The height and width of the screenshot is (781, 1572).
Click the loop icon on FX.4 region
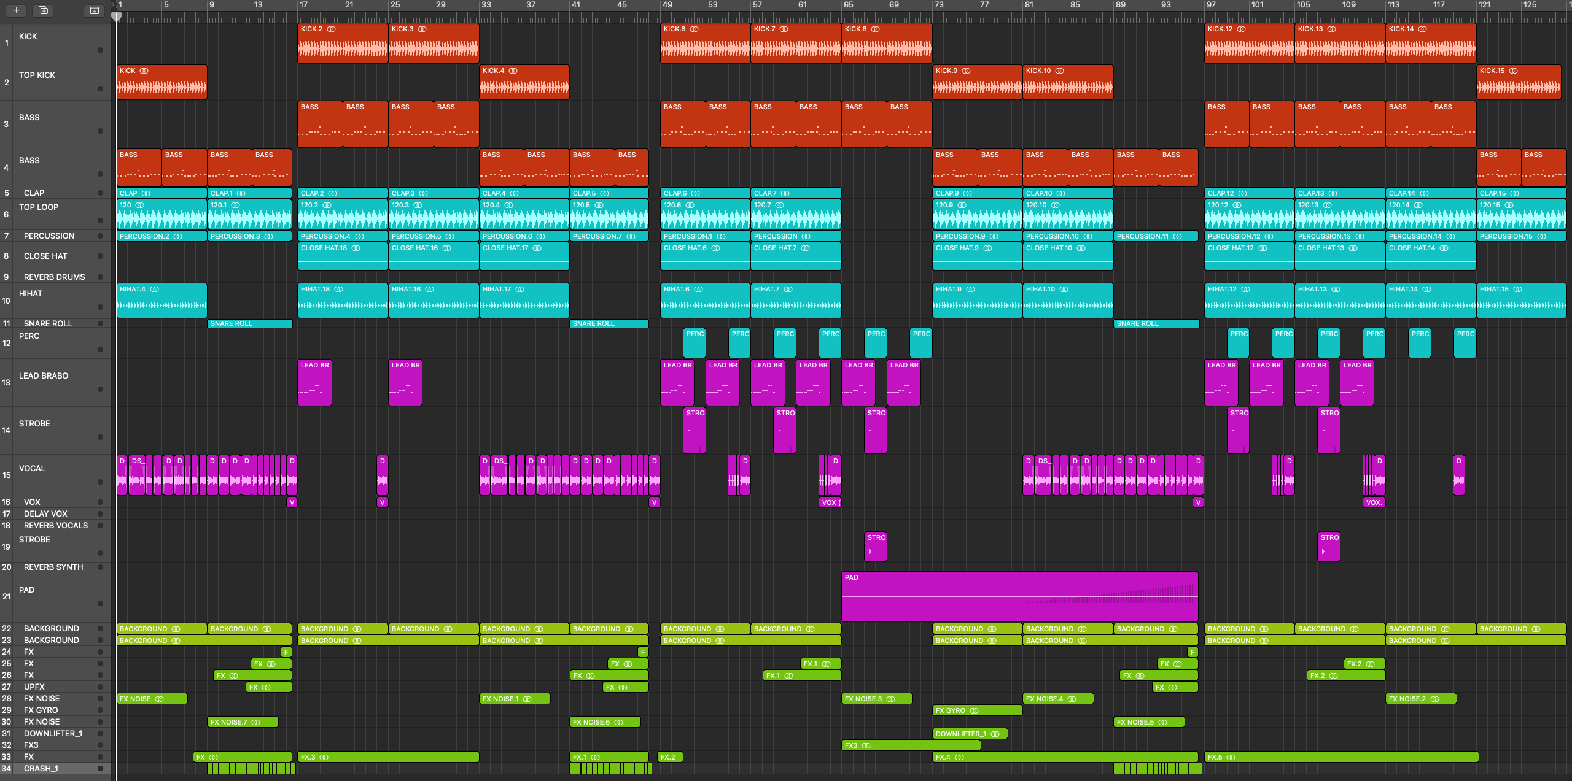pyautogui.click(x=959, y=757)
